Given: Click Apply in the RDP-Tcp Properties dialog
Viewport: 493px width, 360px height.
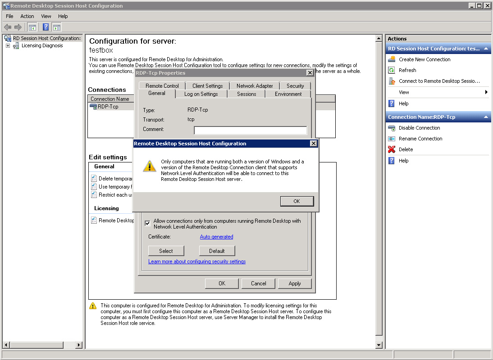Looking at the screenshot, I should tap(295, 283).
